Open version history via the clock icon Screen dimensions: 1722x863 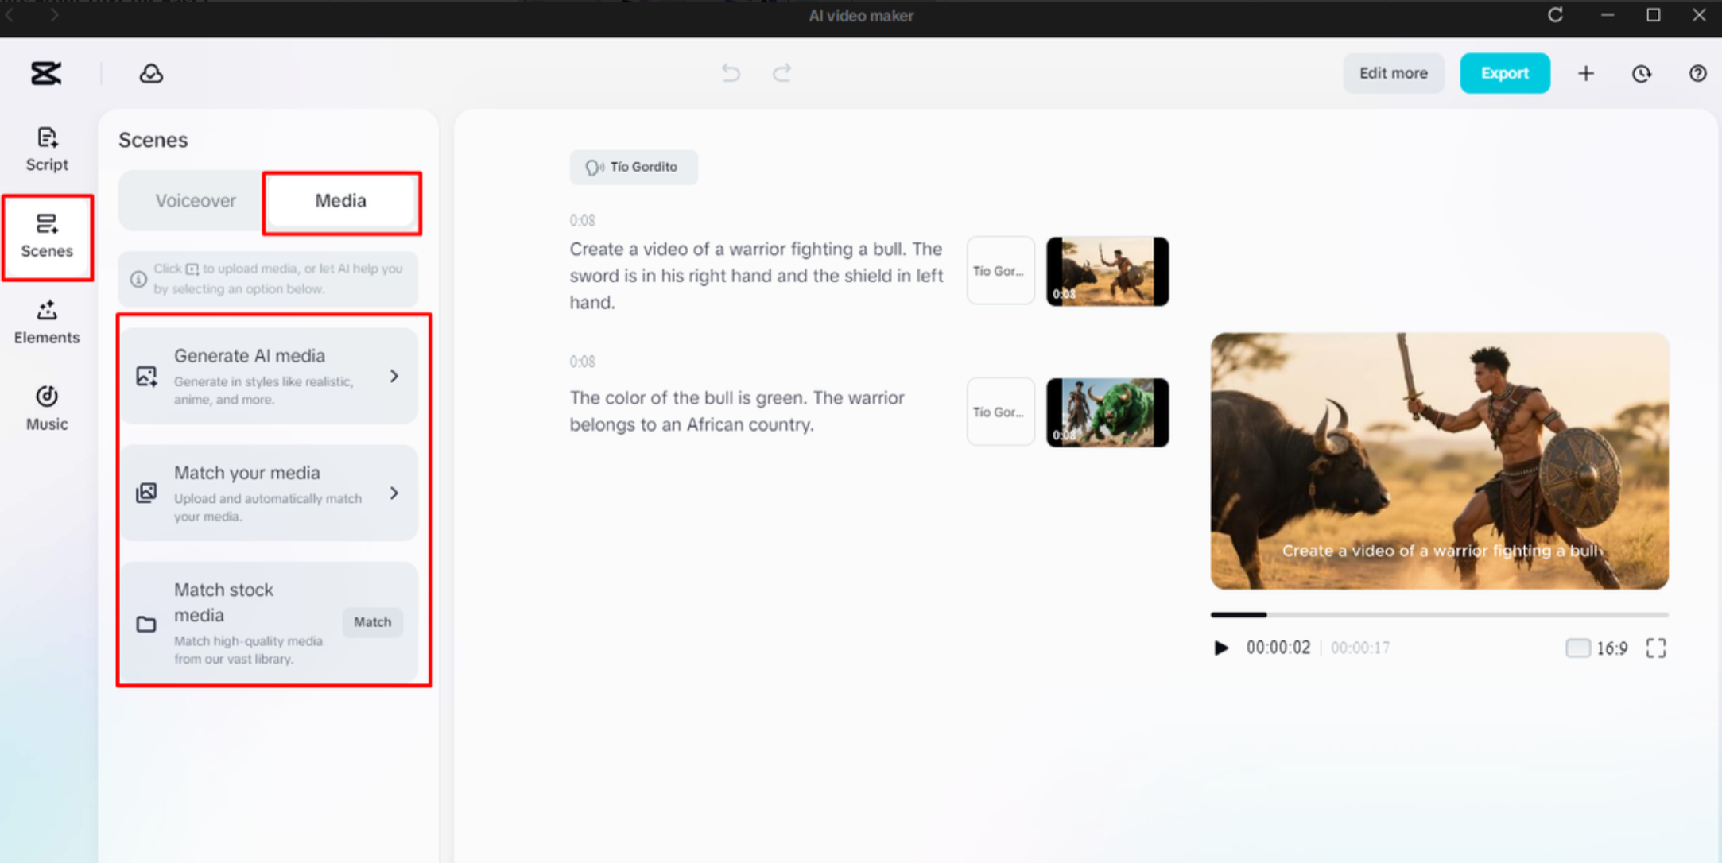click(1641, 73)
